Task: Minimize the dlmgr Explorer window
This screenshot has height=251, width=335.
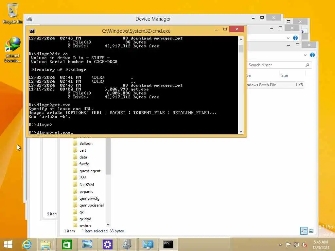Action: 289,45
